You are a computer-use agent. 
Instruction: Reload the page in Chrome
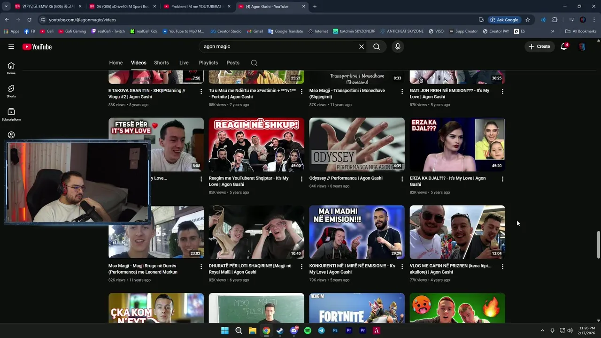click(29, 20)
